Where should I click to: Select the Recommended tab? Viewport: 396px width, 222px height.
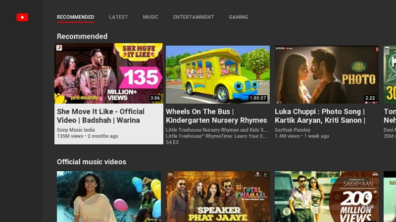[x=76, y=17]
